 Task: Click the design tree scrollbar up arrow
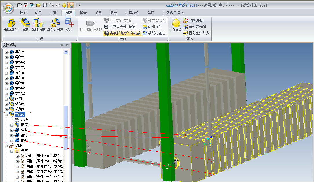tap(66, 52)
